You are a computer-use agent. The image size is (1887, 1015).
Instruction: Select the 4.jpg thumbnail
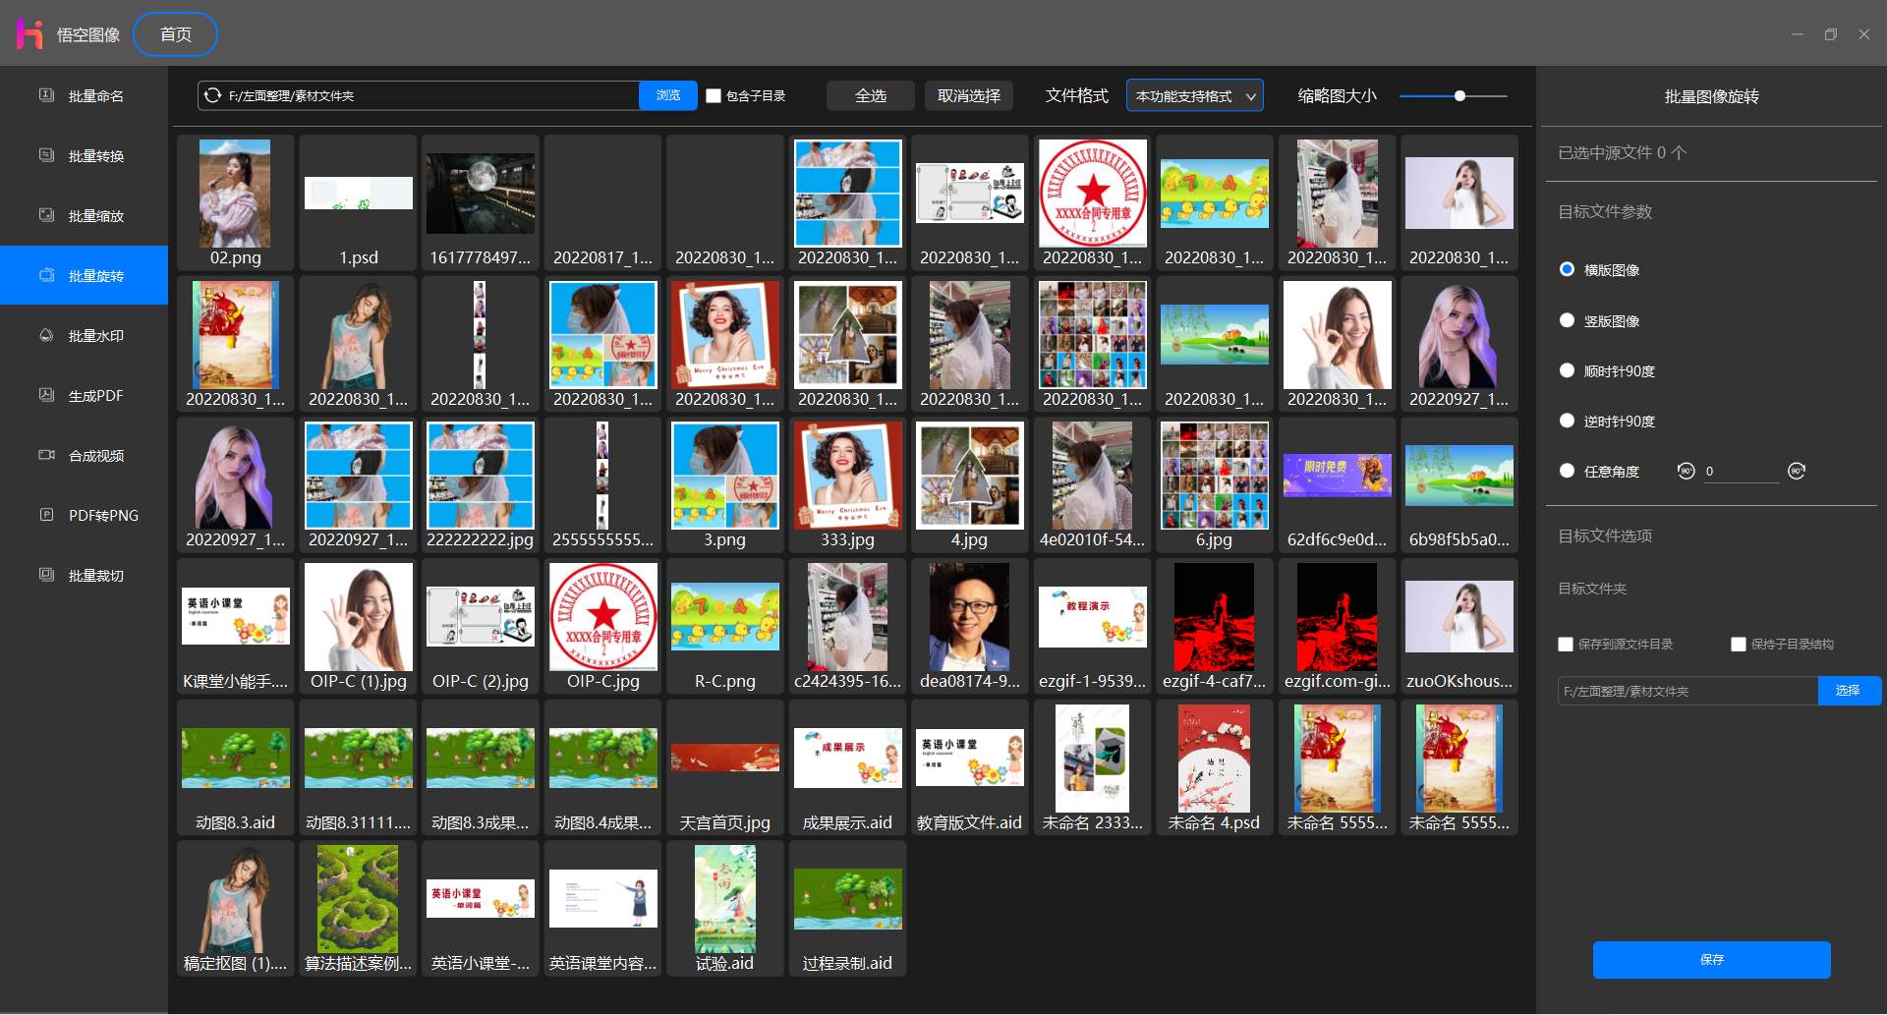[969, 484]
